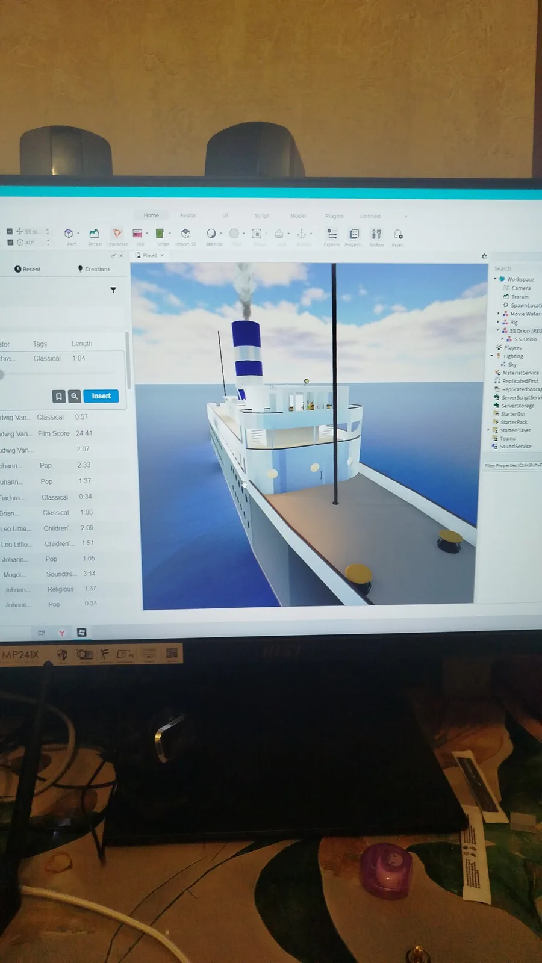This screenshot has width=542, height=963.
Task: Expand the S.S. Orion child node
Action: [502, 339]
